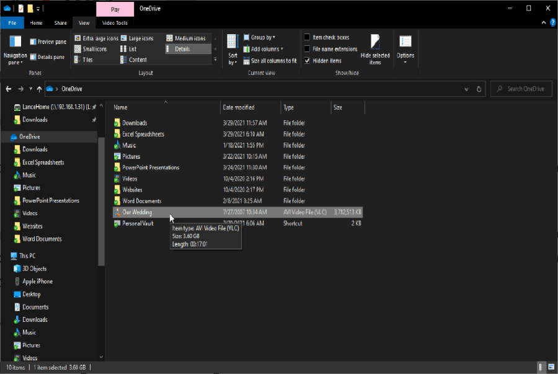
Task: Sort by the Date modified column header
Action: (x=239, y=107)
